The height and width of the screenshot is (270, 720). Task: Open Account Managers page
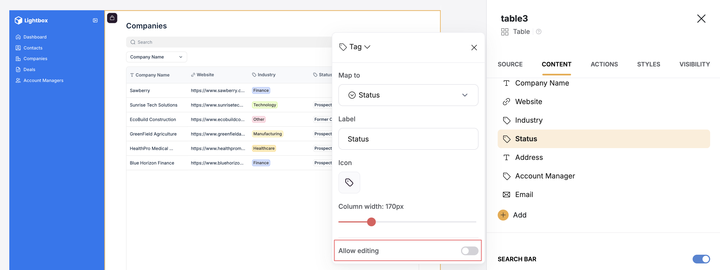coord(43,80)
